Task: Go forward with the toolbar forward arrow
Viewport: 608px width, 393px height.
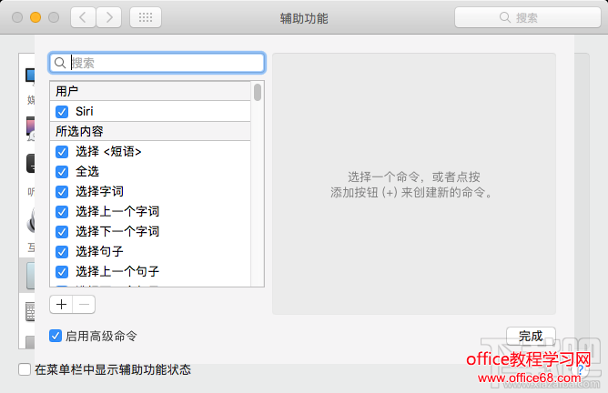Action: pos(109,17)
